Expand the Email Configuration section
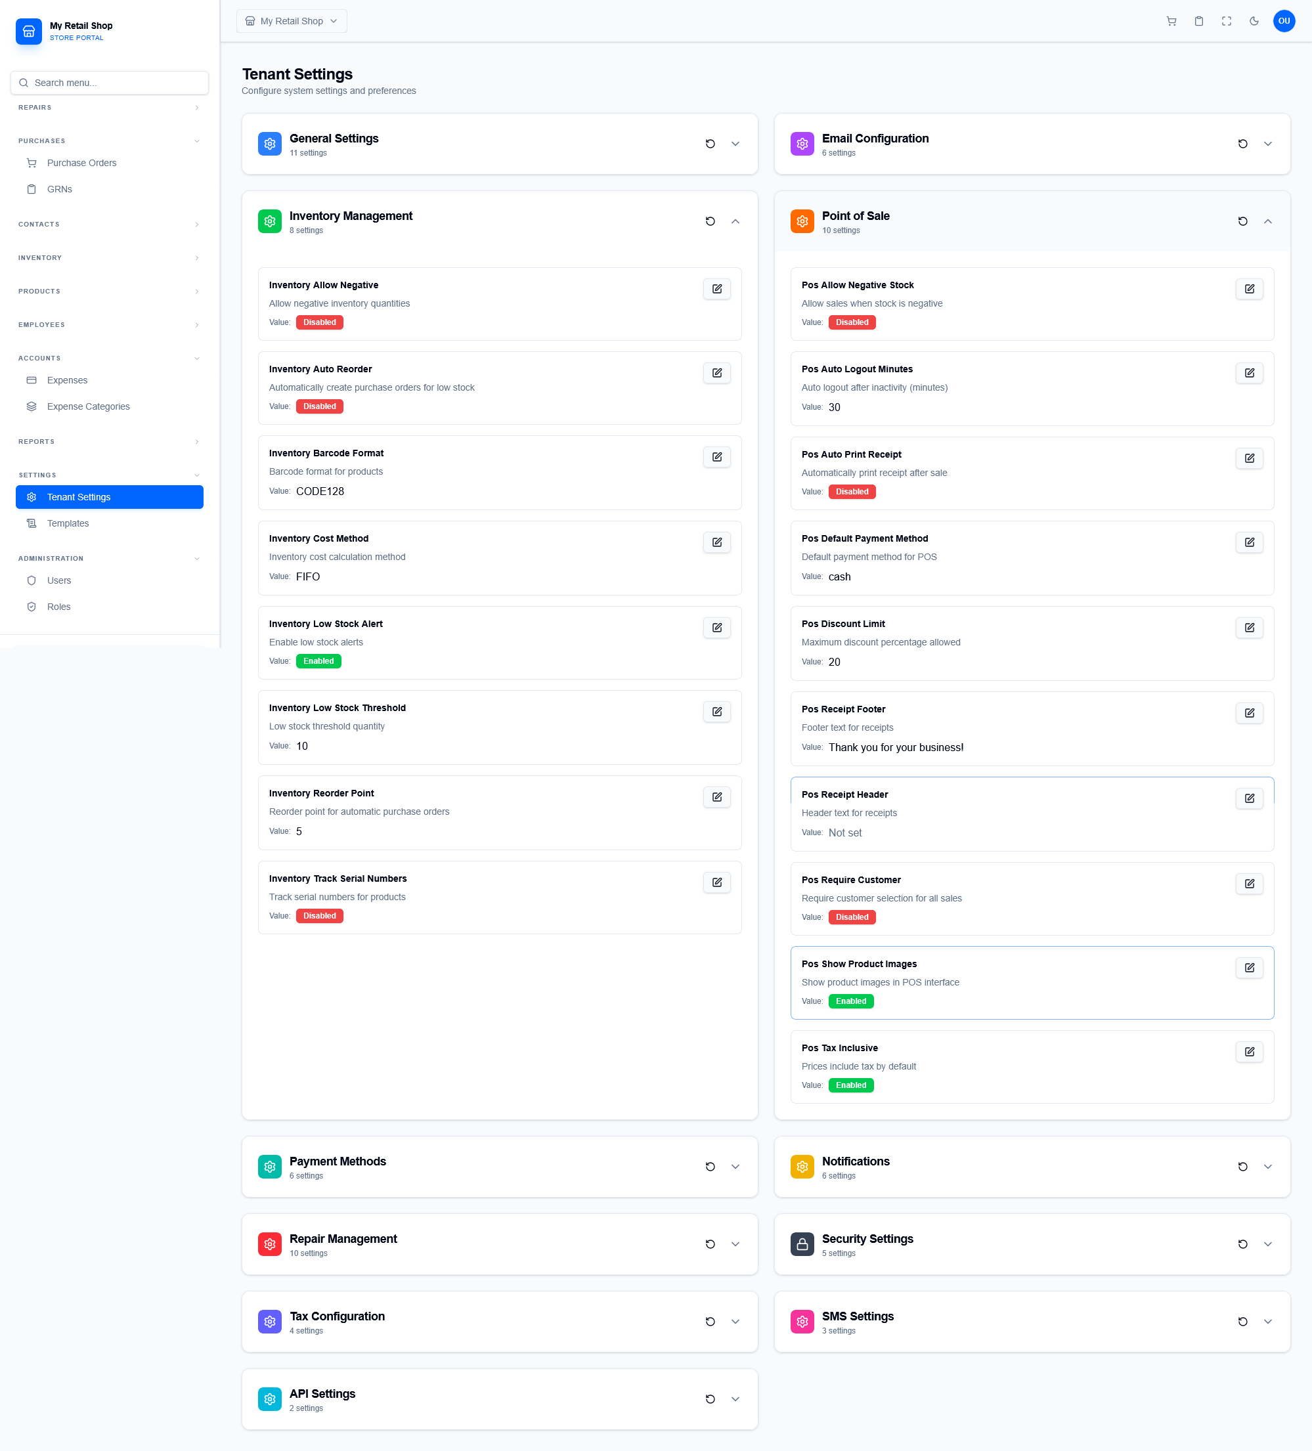The height and width of the screenshot is (1451, 1312). [1268, 144]
